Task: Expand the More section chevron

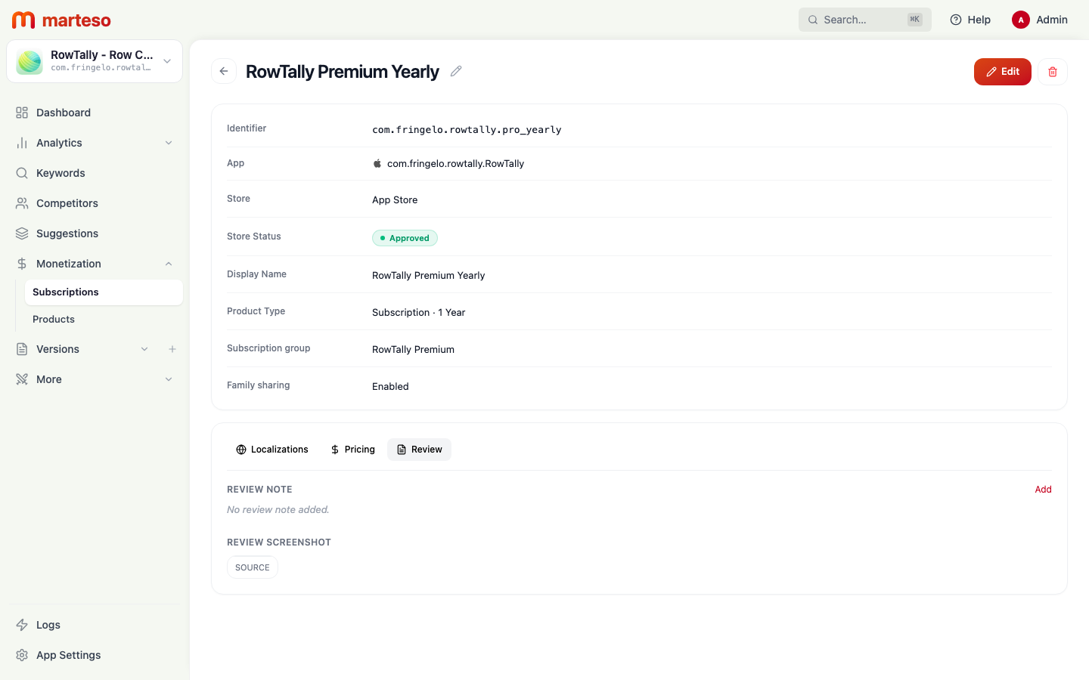Action: click(x=169, y=379)
